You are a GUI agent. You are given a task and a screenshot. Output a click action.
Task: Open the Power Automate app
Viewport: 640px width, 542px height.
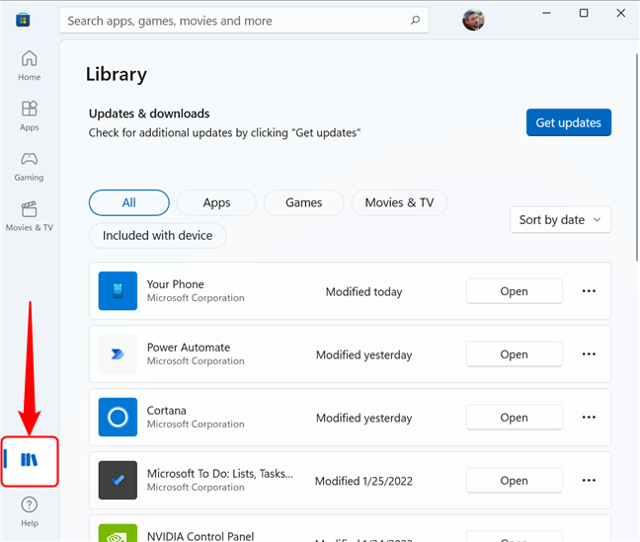click(515, 354)
